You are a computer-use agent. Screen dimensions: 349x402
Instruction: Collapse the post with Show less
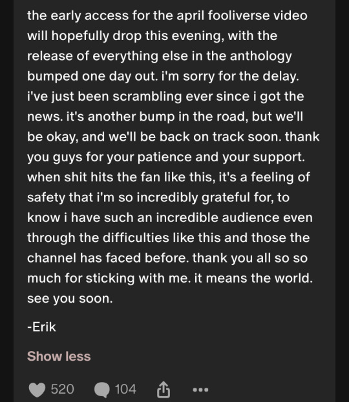click(x=59, y=356)
